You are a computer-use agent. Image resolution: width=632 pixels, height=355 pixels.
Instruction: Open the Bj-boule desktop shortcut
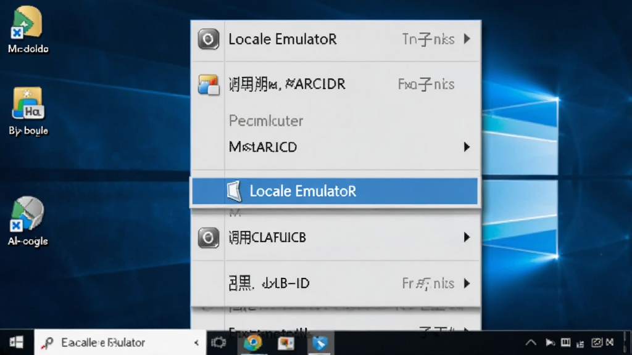[x=28, y=111]
